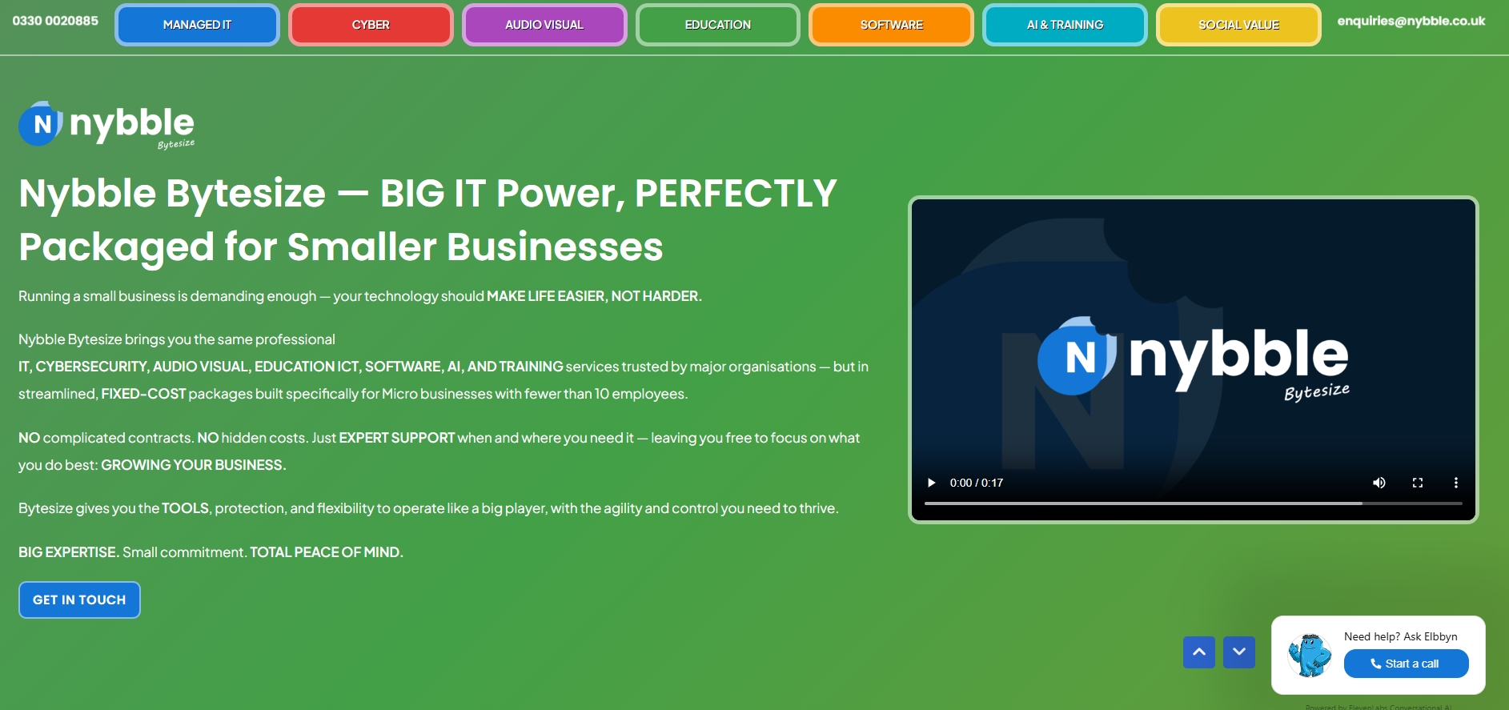Play the Nybble Bytesize video
The height and width of the screenshot is (710, 1509).
(x=931, y=483)
